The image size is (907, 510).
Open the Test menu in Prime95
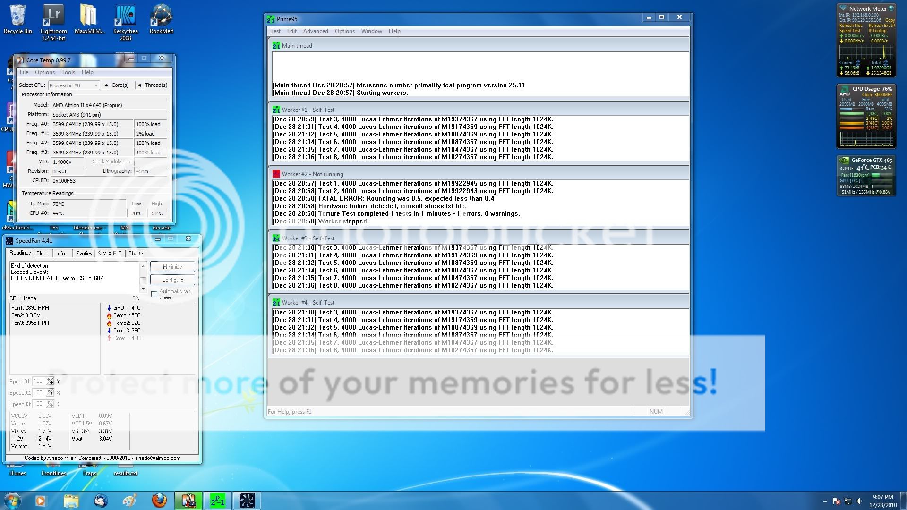(x=275, y=31)
